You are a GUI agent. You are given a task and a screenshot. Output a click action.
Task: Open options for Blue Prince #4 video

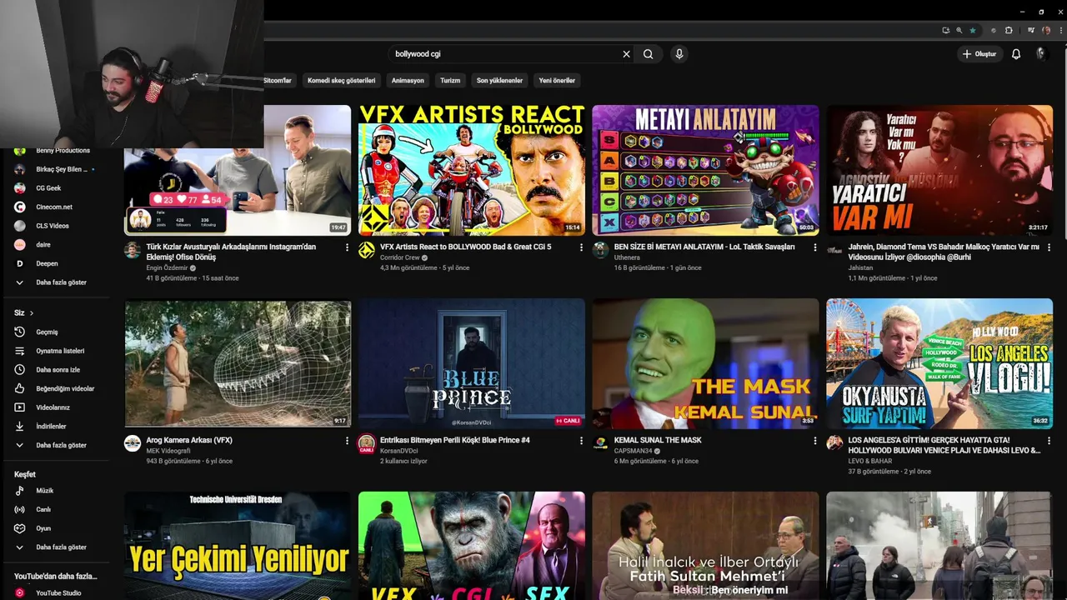(581, 441)
